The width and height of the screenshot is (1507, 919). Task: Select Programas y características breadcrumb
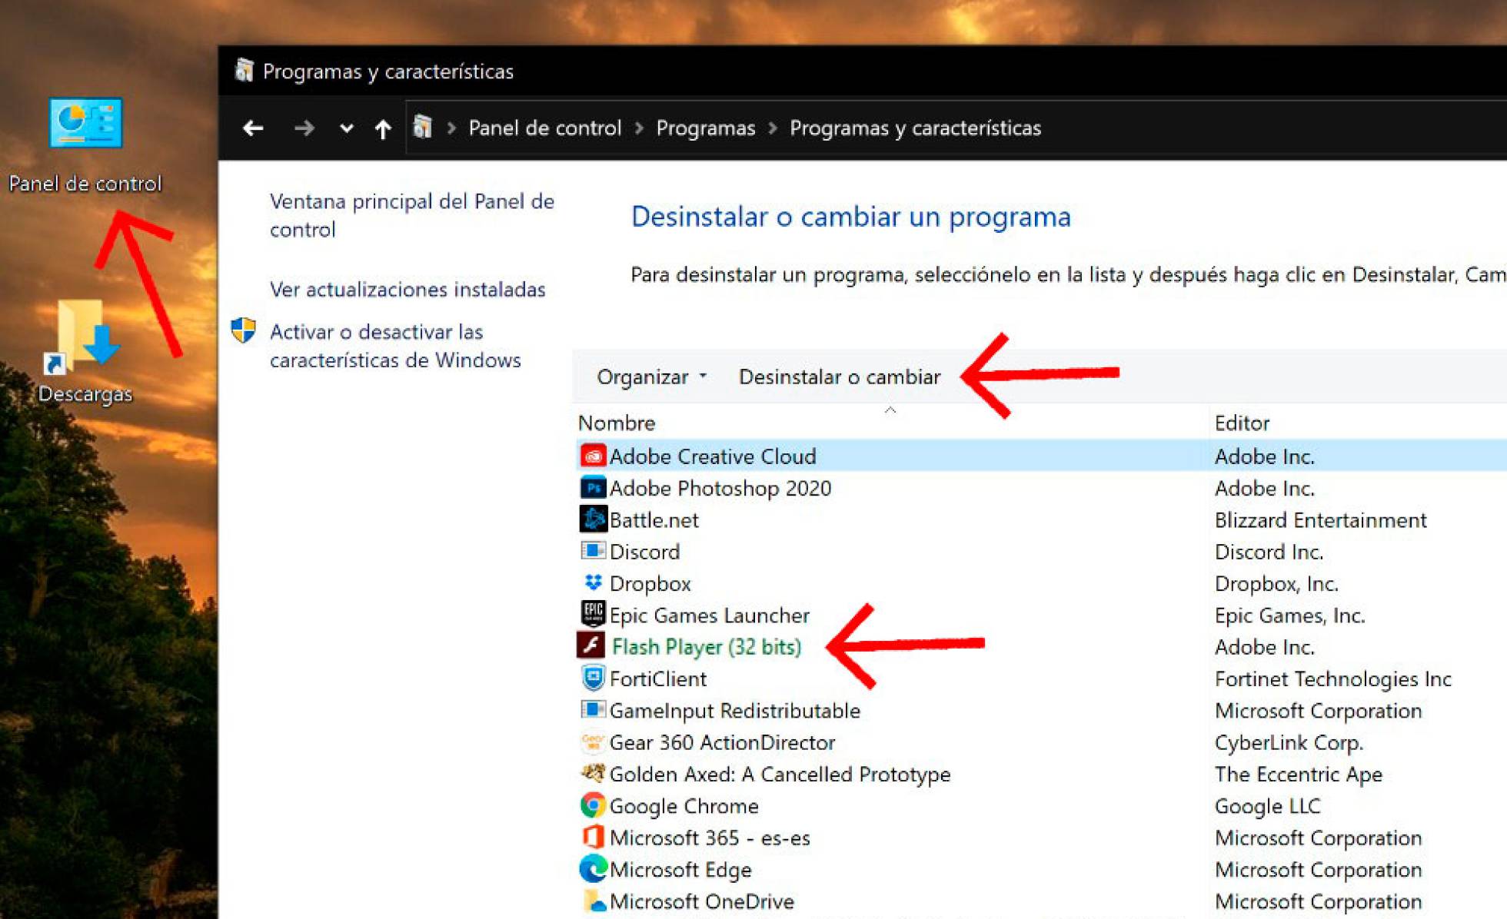[x=916, y=128]
